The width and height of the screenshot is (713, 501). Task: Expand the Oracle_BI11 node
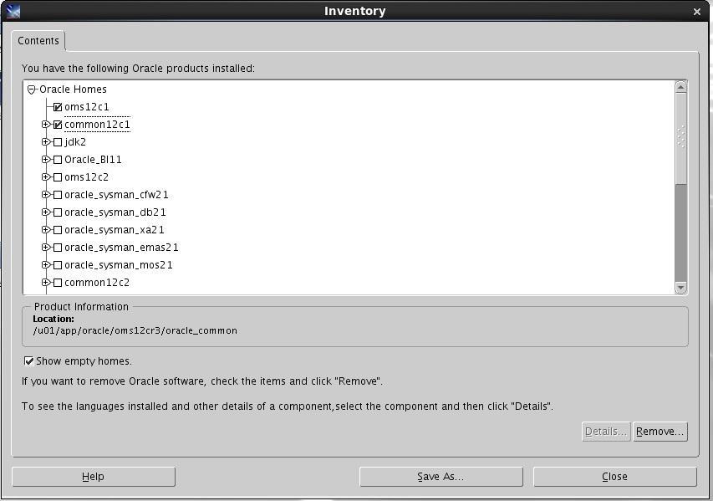45,159
